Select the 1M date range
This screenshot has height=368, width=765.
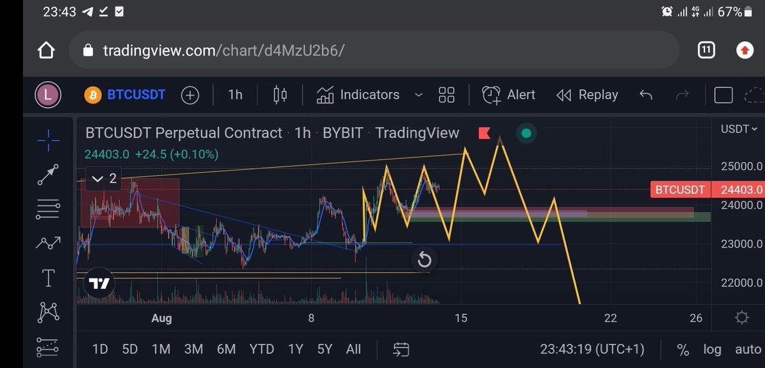[x=161, y=349]
